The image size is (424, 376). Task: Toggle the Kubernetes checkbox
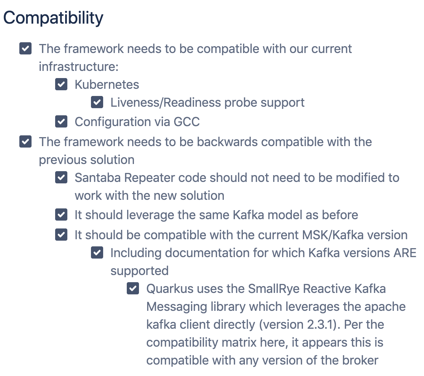pyautogui.click(x=61, y=84)
